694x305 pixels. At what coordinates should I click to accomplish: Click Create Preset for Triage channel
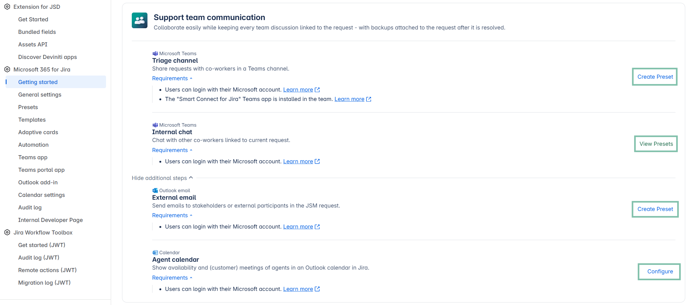(x=655, y=77)
